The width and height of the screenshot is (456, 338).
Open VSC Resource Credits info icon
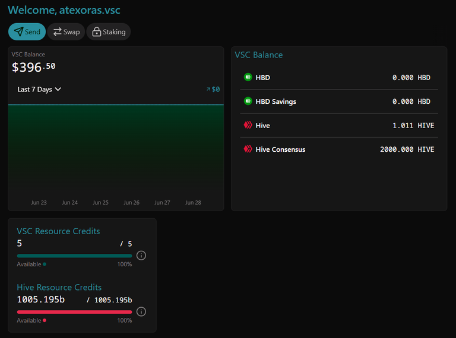(141, 256)
